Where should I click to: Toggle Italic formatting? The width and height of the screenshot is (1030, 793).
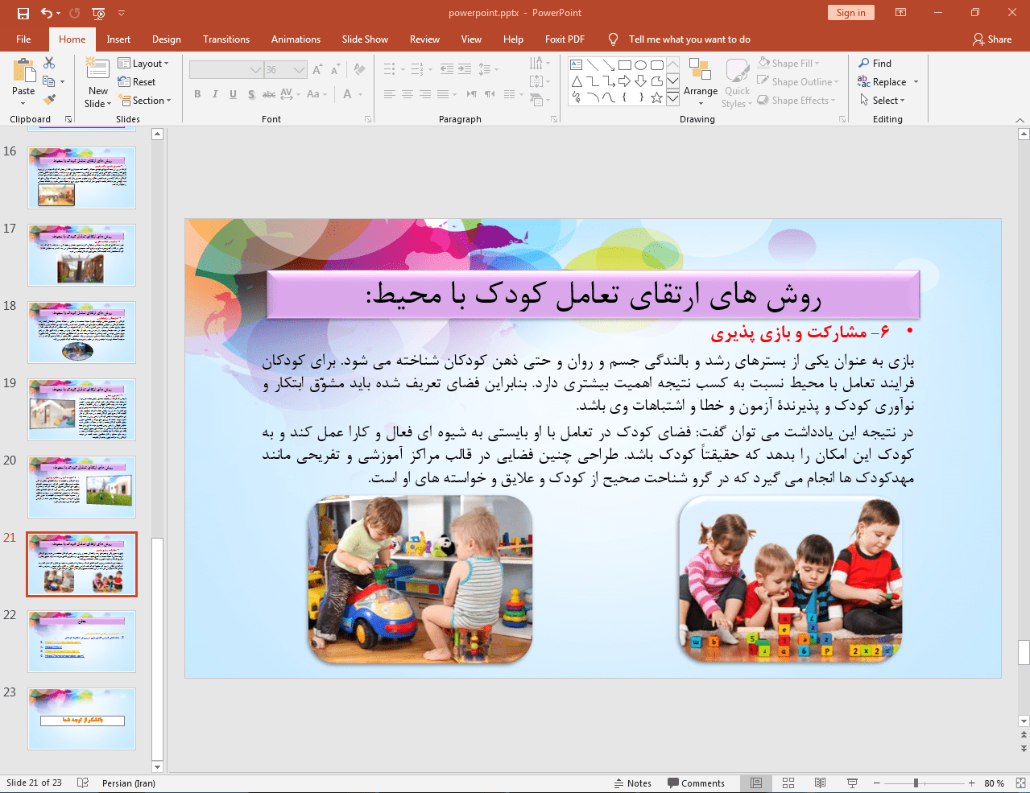point(215,94)
